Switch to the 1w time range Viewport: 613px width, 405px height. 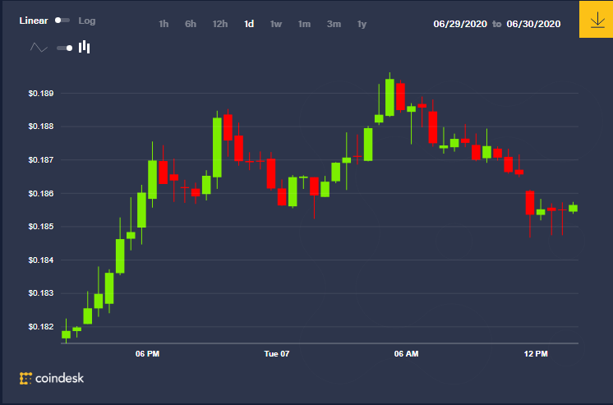coord(276,24)
